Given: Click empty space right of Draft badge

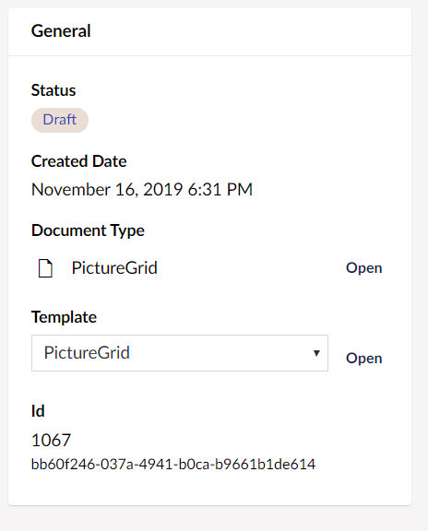Looking at the screenshot, I should tap(237, 120).
